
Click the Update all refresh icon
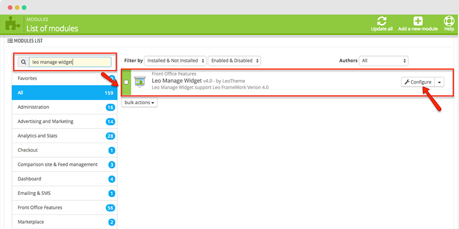pos(382,21)
